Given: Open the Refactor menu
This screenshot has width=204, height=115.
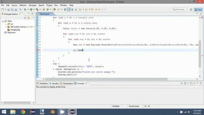Looking at the screenshot, I should pos(23,5).
